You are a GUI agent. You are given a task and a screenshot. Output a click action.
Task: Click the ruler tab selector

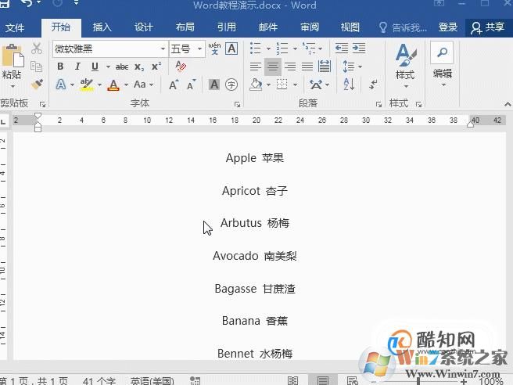[x=3, y=122]
